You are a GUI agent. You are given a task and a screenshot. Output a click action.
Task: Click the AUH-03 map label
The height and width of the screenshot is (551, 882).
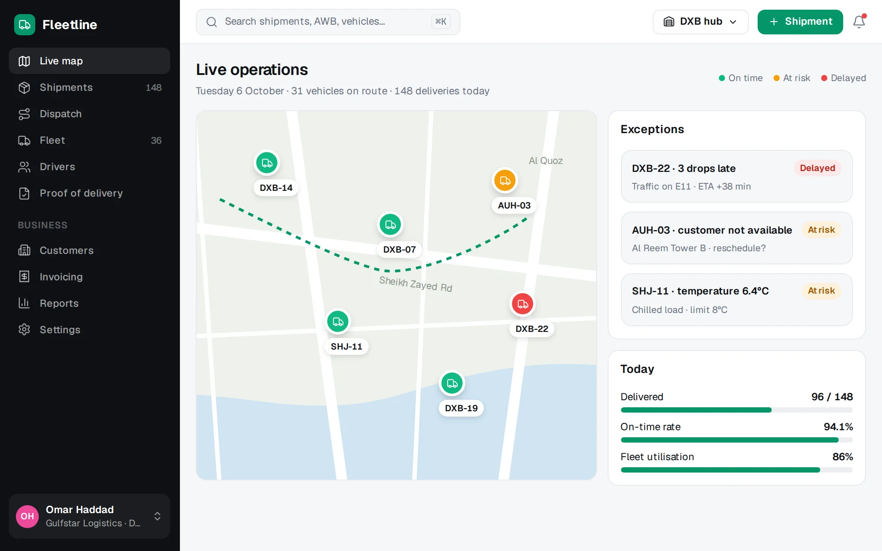(x=514, y=205)
